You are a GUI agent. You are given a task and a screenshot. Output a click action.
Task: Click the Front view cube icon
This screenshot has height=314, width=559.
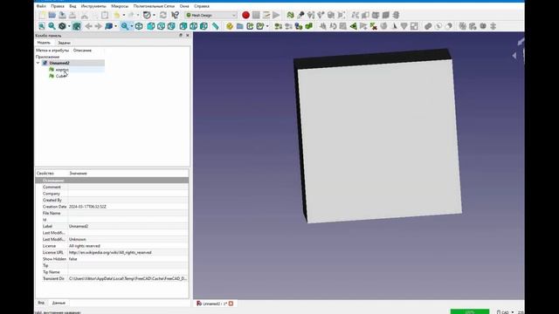pyautogui.click(x=151, y=26)
